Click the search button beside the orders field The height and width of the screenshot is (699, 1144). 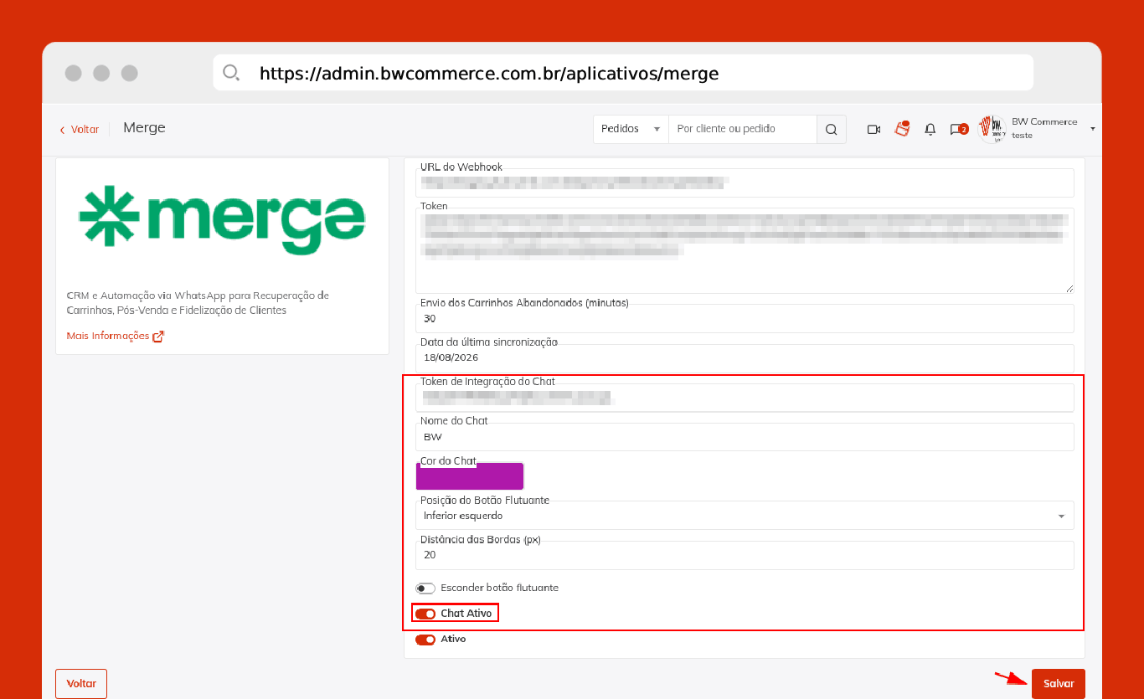click(x=831, y=129)
